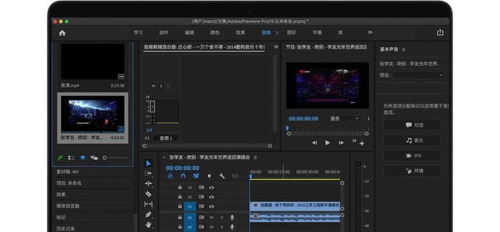Select the Track Select Forward tool
The image size is (500, 232).
click(x=148, y=173)
